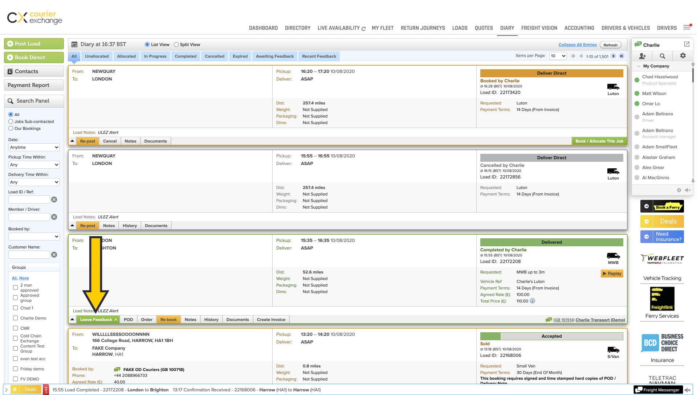Go to next page of diary entries

click(614, 56)
